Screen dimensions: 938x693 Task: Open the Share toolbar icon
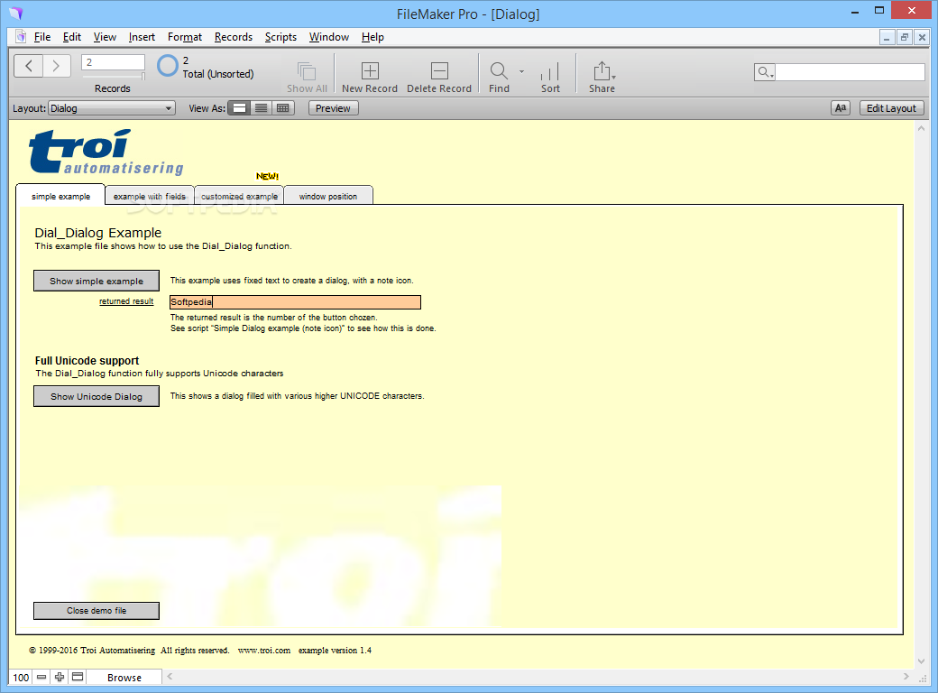(x=602, y=71)
